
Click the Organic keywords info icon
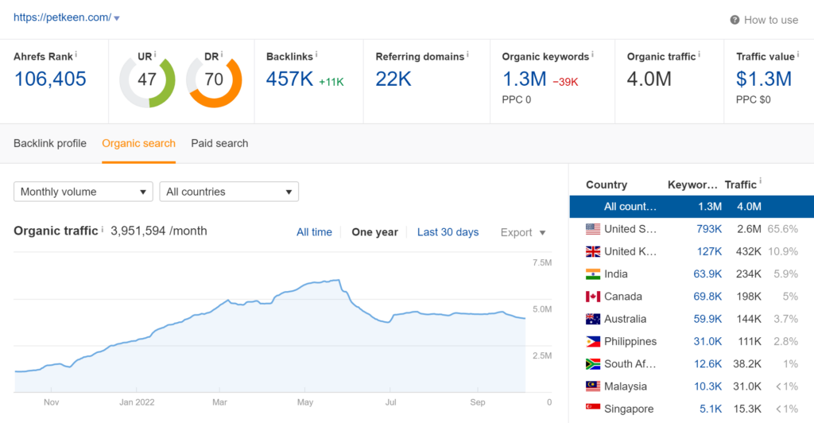tap(592, 54)
